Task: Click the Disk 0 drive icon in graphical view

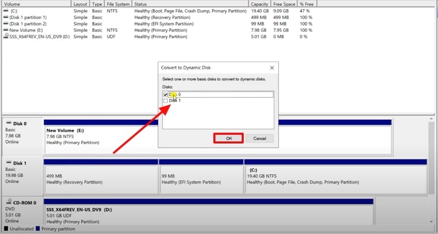Action: click(9, 123)
